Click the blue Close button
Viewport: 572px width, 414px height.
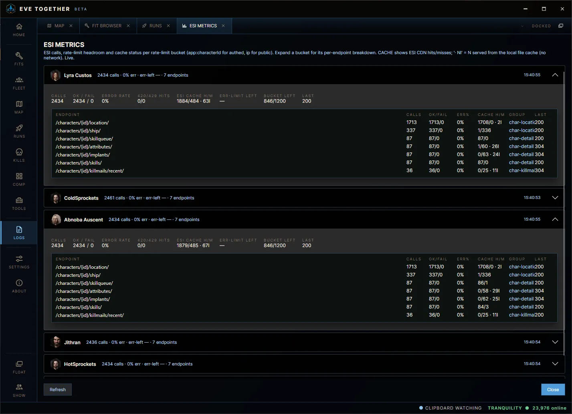point(553,390)
